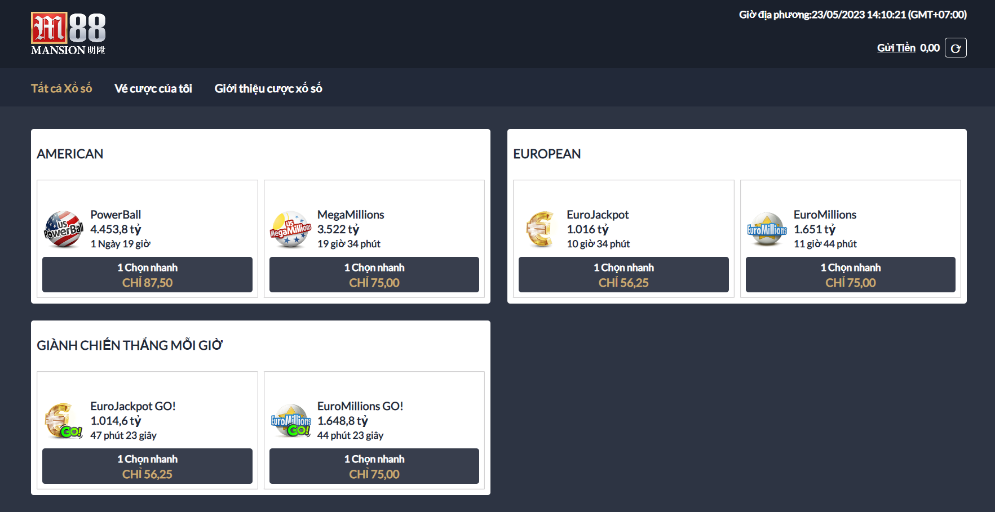Click the 3.522 tỷ jackpot amount
Image resolution: width=995 pixels, height=512 pixels.
click(x=338, y=229)
